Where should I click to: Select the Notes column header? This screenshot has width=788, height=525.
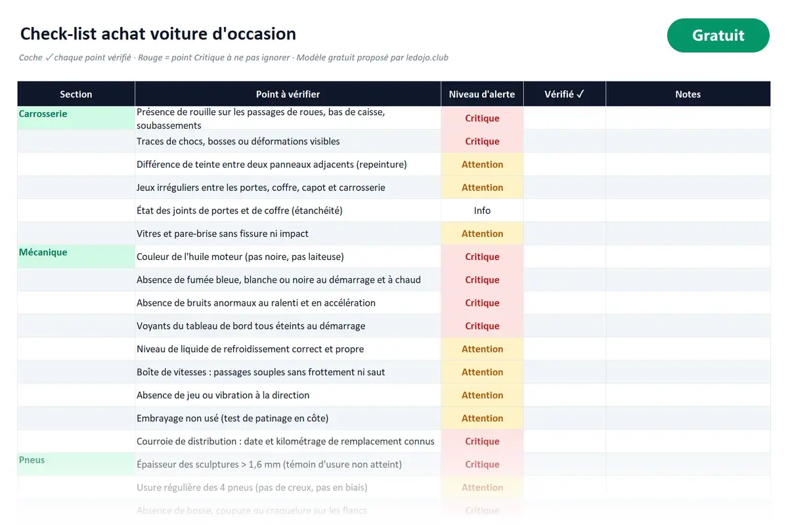click(x=688, y=94)
